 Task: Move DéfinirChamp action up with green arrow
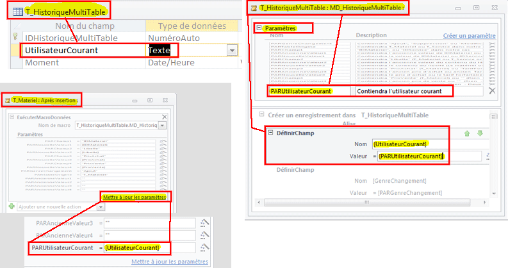tap(465, 133)
